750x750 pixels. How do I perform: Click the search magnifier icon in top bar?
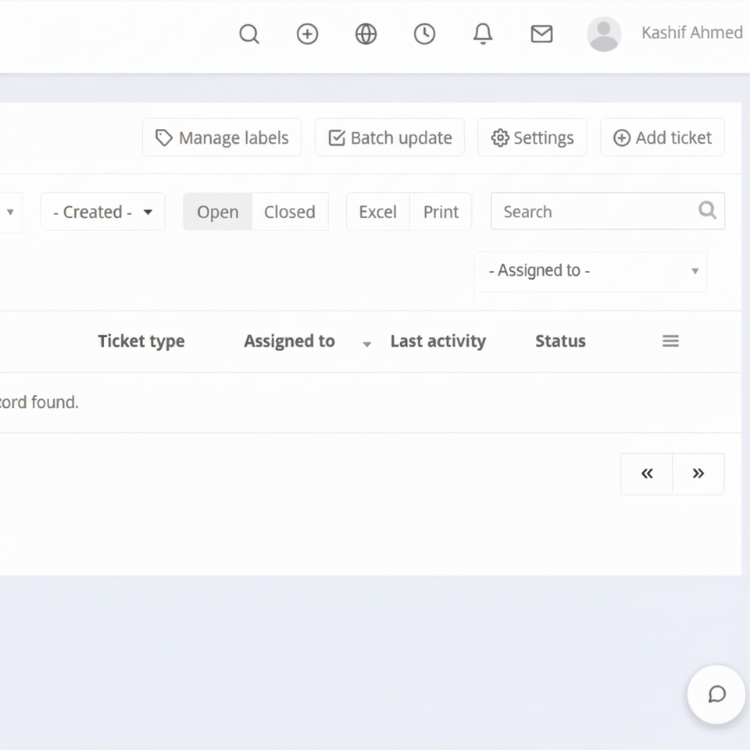point(248,34)
